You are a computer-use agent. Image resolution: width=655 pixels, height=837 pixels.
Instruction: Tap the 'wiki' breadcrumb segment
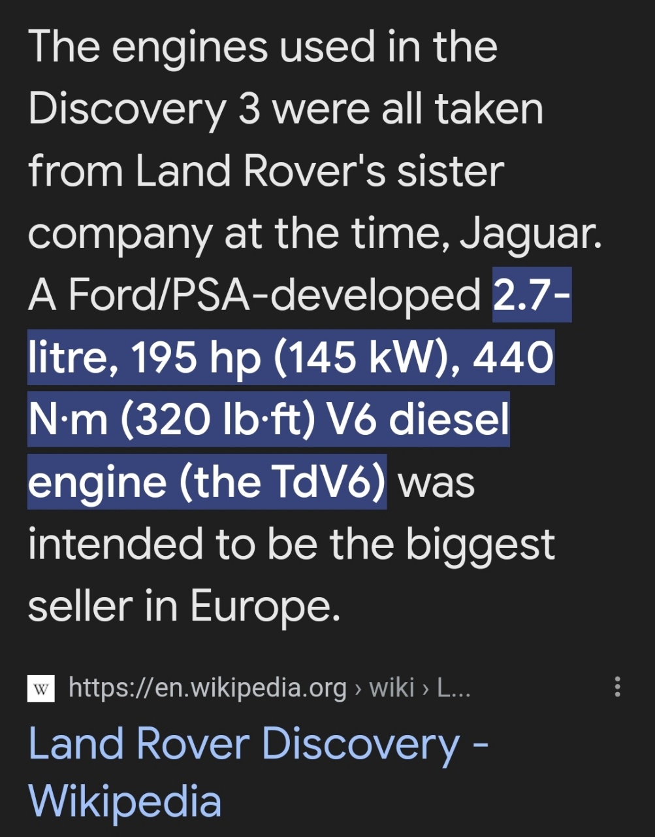[x=392, y=688]
